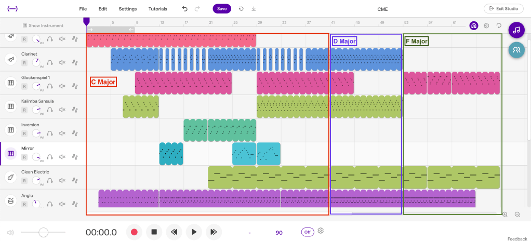This screenshot has width=531, height=242.
Task: Open the collaborators panel button
Action: [516, 50]
